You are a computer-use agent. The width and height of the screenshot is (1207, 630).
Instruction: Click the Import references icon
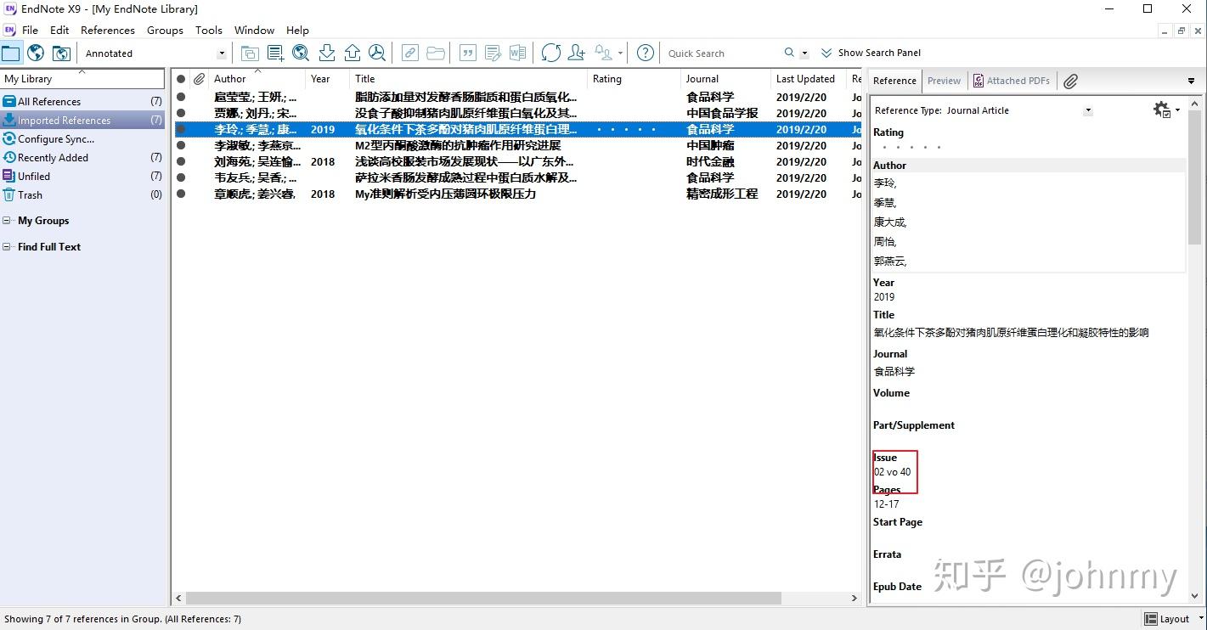327,53
